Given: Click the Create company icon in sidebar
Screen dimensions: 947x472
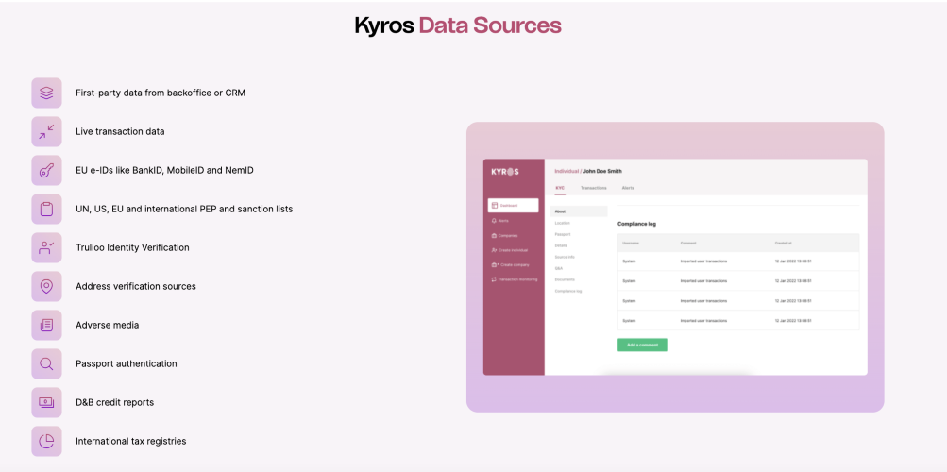Looking at the screenshot, I should (494, 264).
